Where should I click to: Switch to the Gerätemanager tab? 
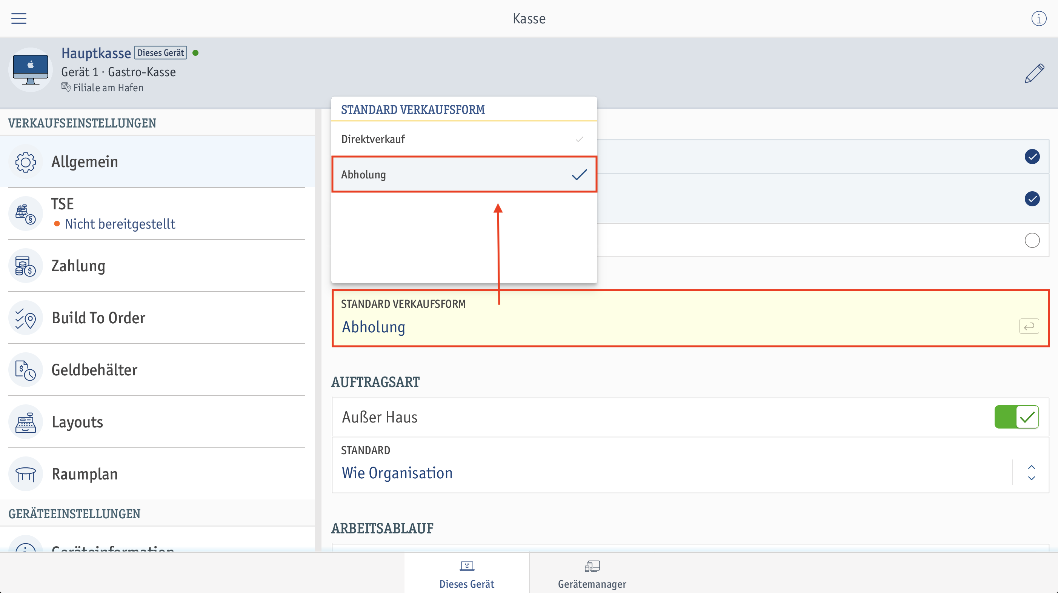point(592,573)
